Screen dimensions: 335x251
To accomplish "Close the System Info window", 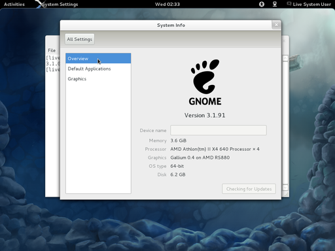I will point(276,25).
